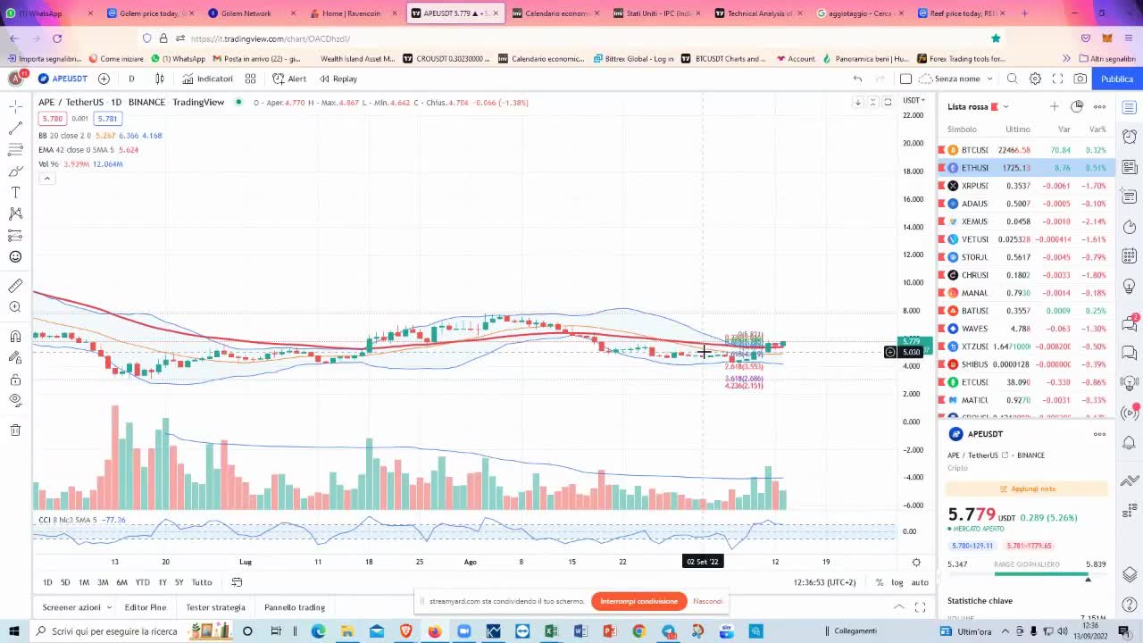Open APEUSDT details more options menu

point(1099,434)
